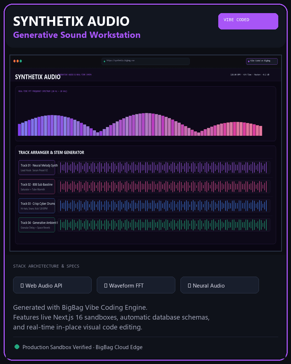291x364 pixels.
Task: Select Track 01 Neural Melody Synth label
Action: 37,167
